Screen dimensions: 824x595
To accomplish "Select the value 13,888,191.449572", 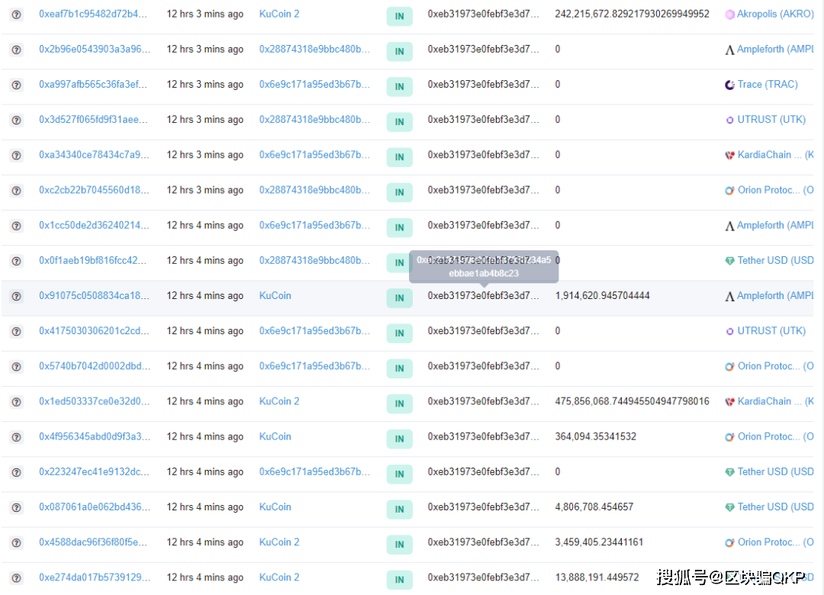I will click(597, 577).
